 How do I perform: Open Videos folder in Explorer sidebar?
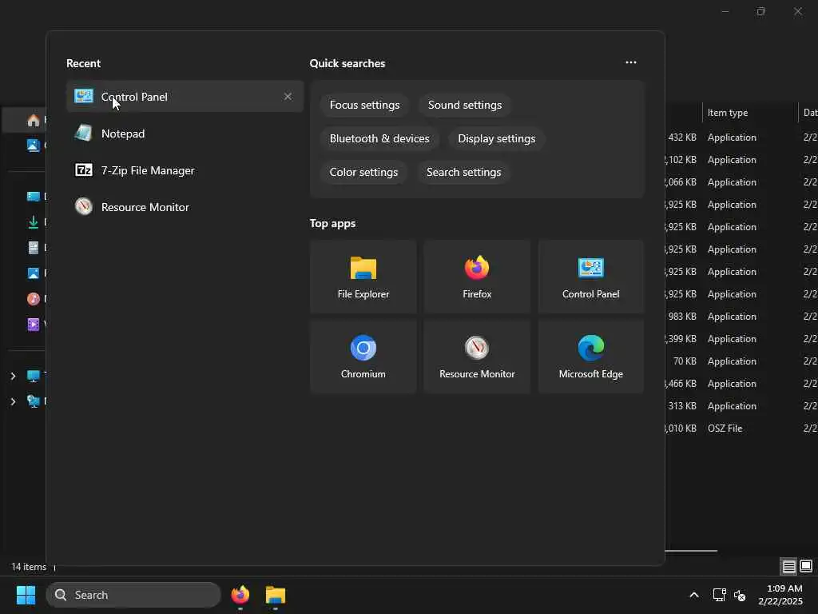[x=34, y=325]
